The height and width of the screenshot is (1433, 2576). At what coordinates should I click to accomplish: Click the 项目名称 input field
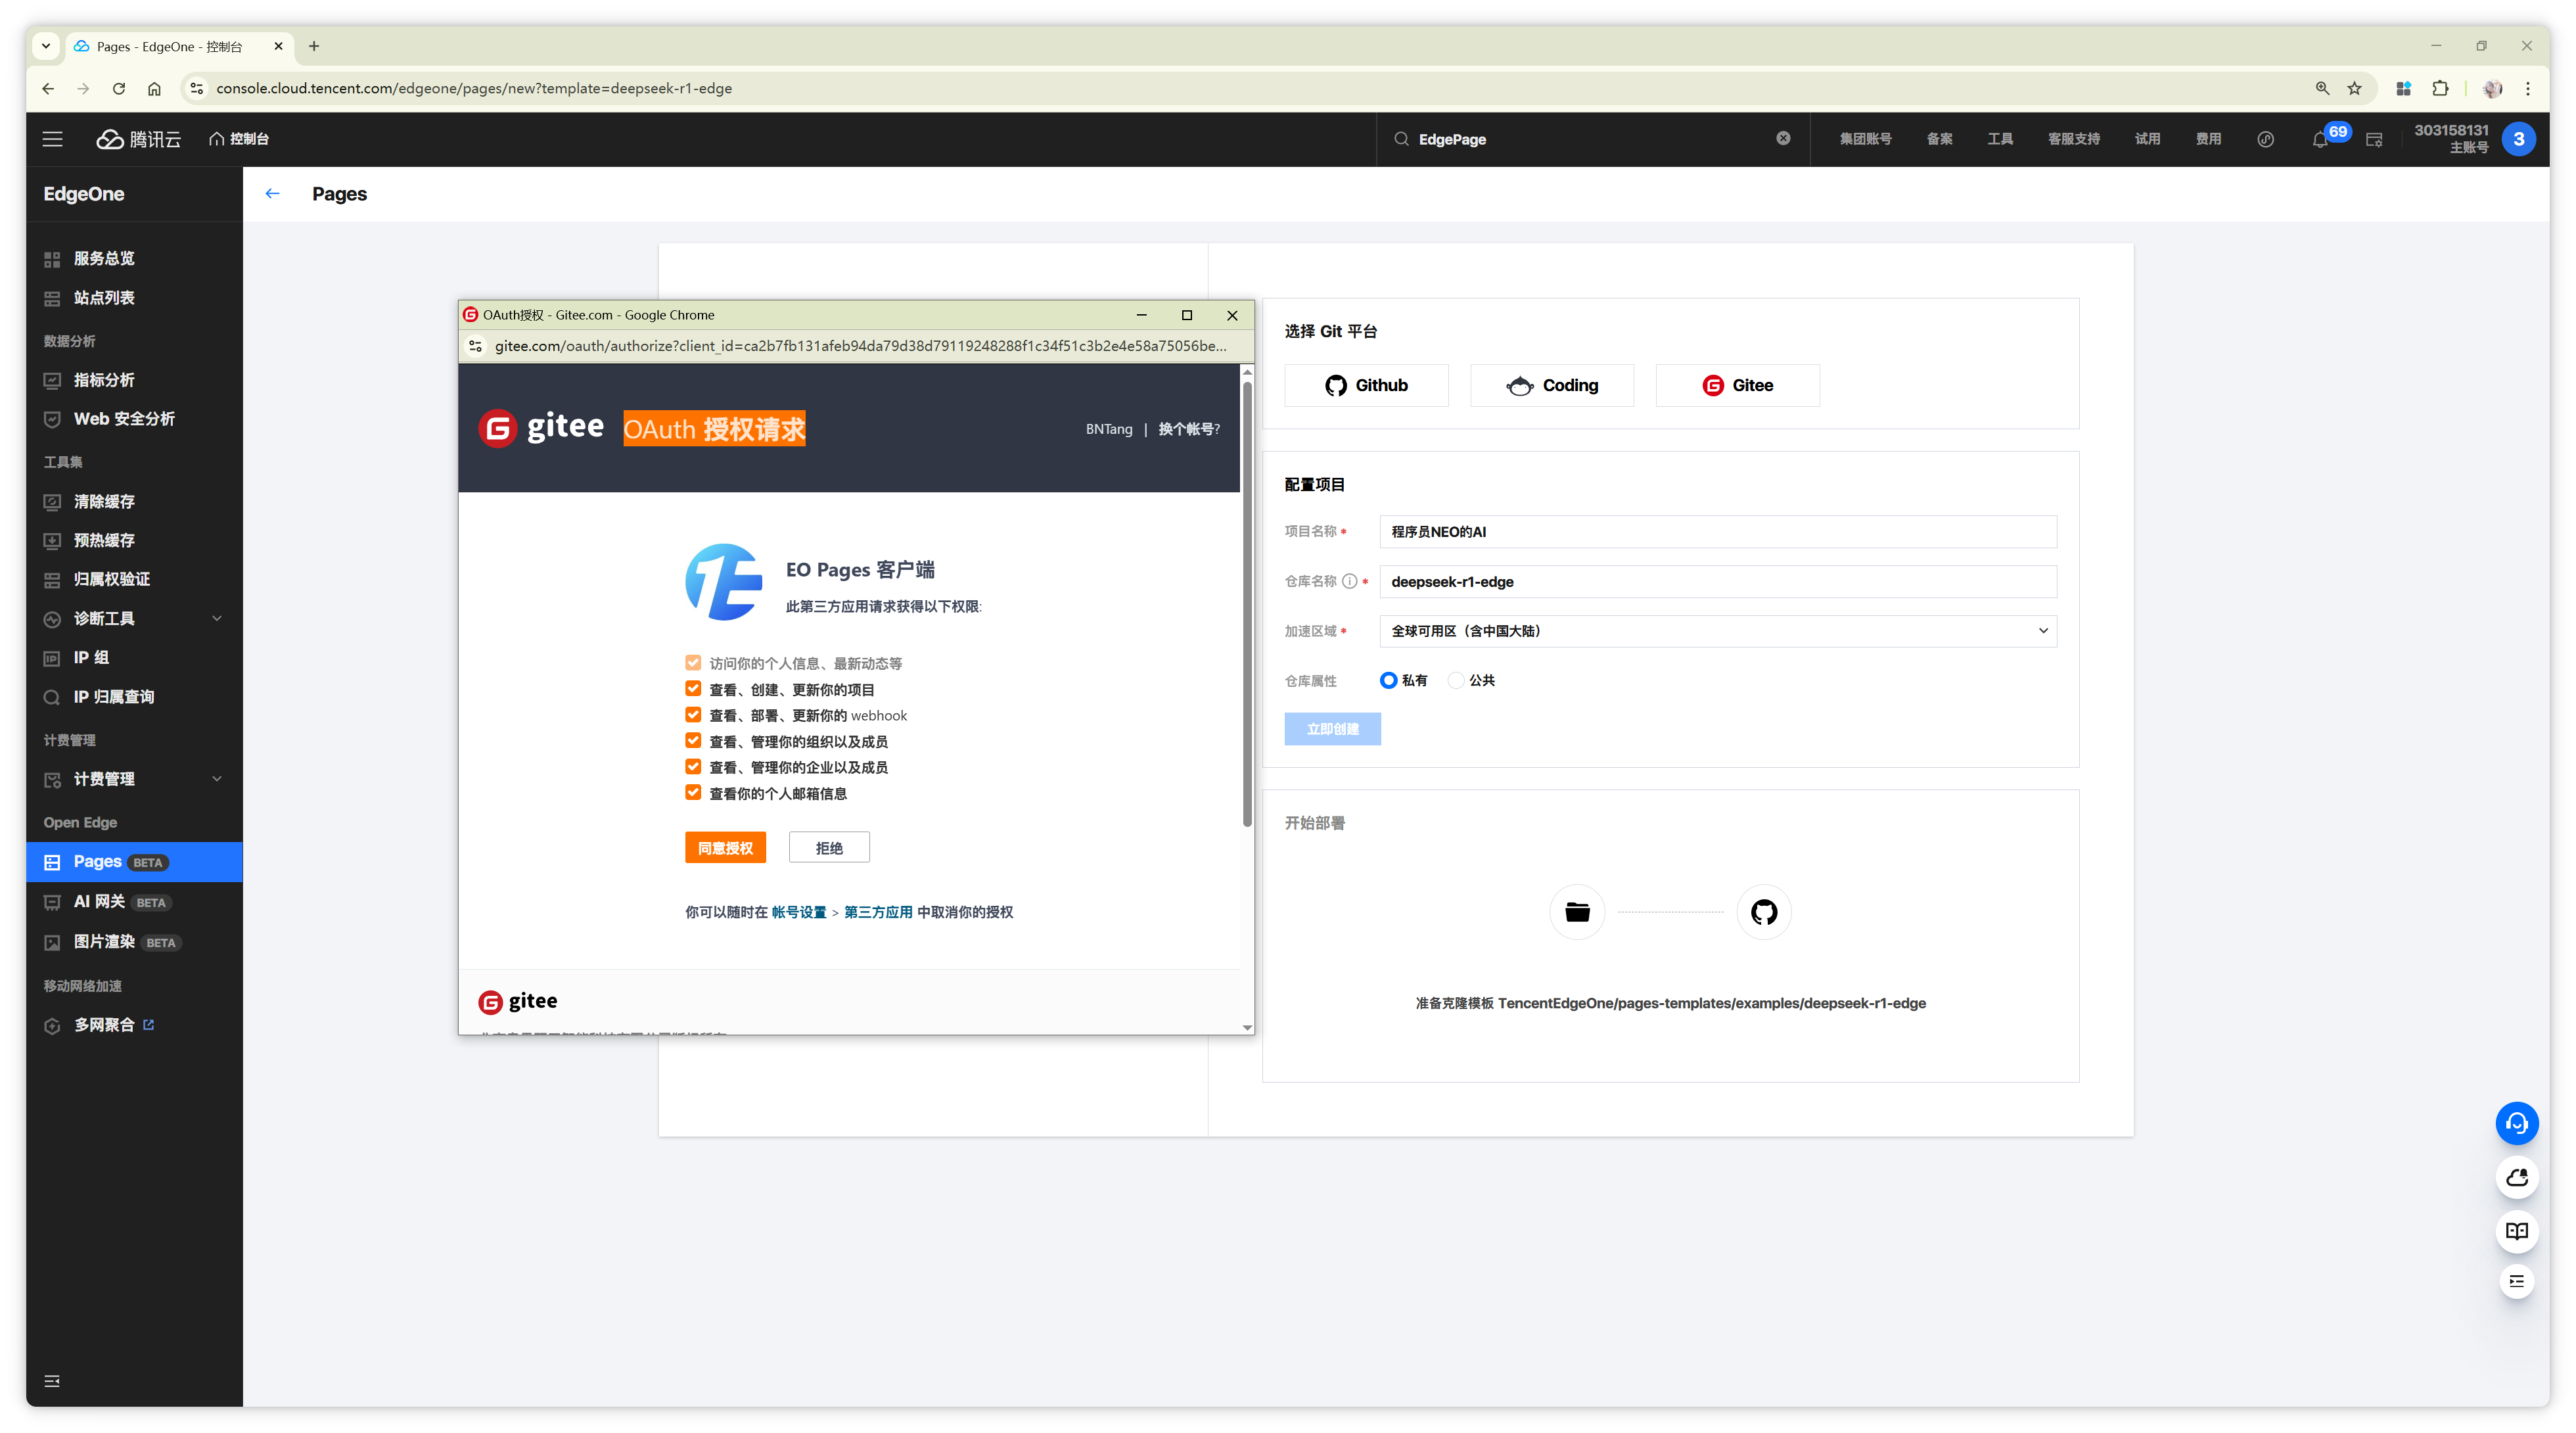tap(1717, 532)
